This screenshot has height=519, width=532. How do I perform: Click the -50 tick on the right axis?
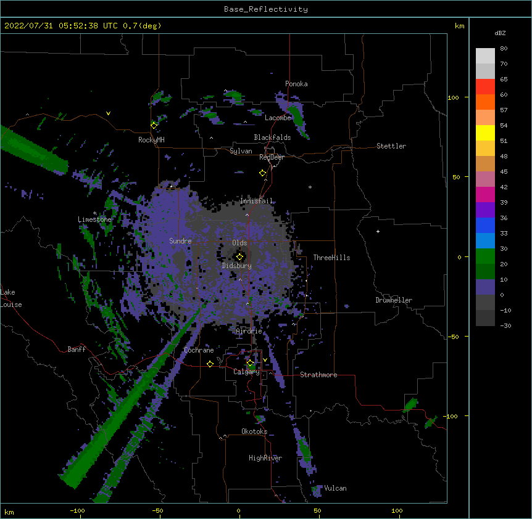(453, 337)
